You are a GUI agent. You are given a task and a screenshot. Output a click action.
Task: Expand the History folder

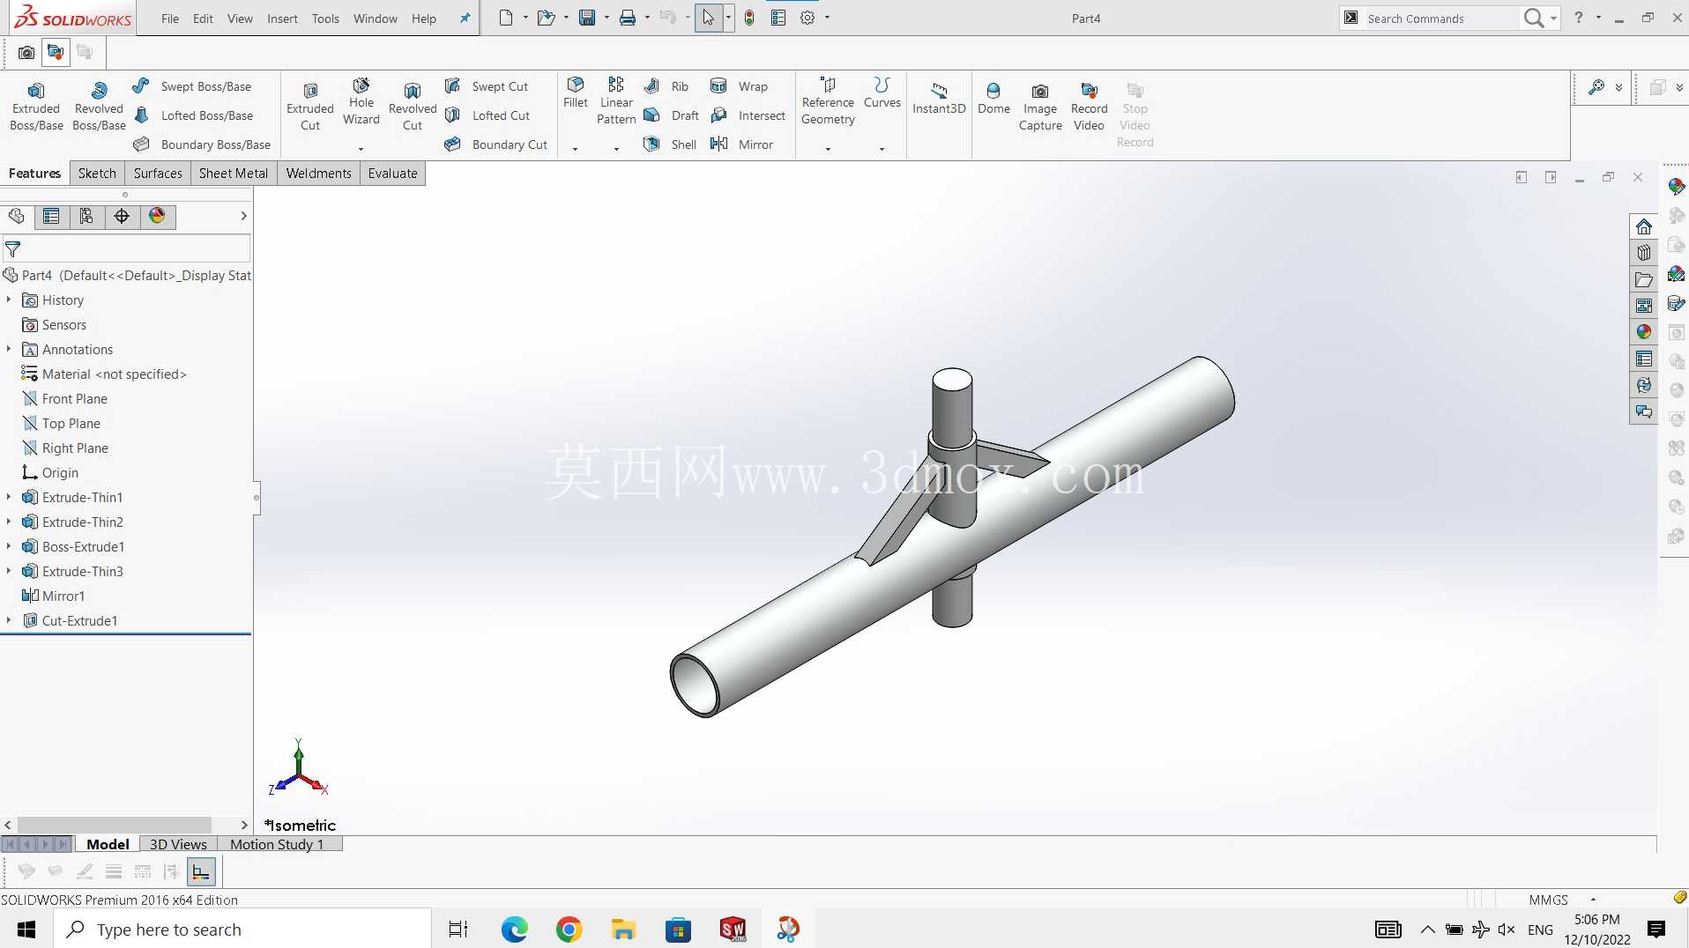click(9, 300)
